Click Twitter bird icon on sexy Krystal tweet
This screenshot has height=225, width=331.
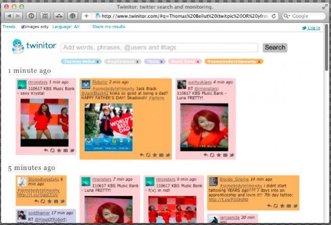click(72, 151)
